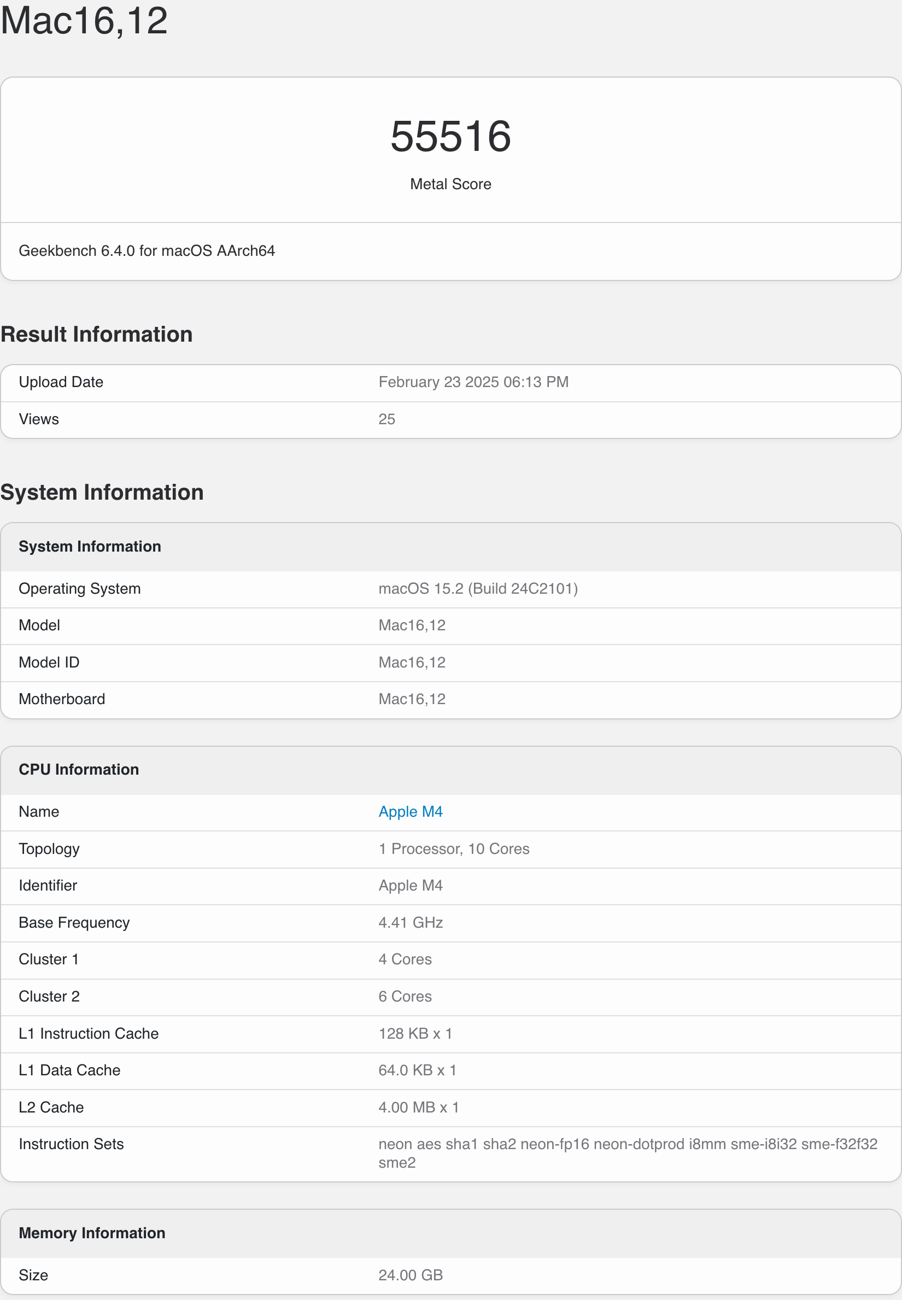Select the Cluster 2 label

(x=49, y=997)
